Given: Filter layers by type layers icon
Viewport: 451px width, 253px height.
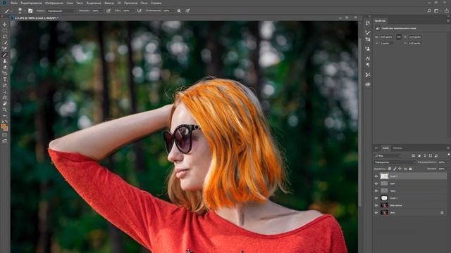Looking at the screenshot, I should click(x=425, y=156).
